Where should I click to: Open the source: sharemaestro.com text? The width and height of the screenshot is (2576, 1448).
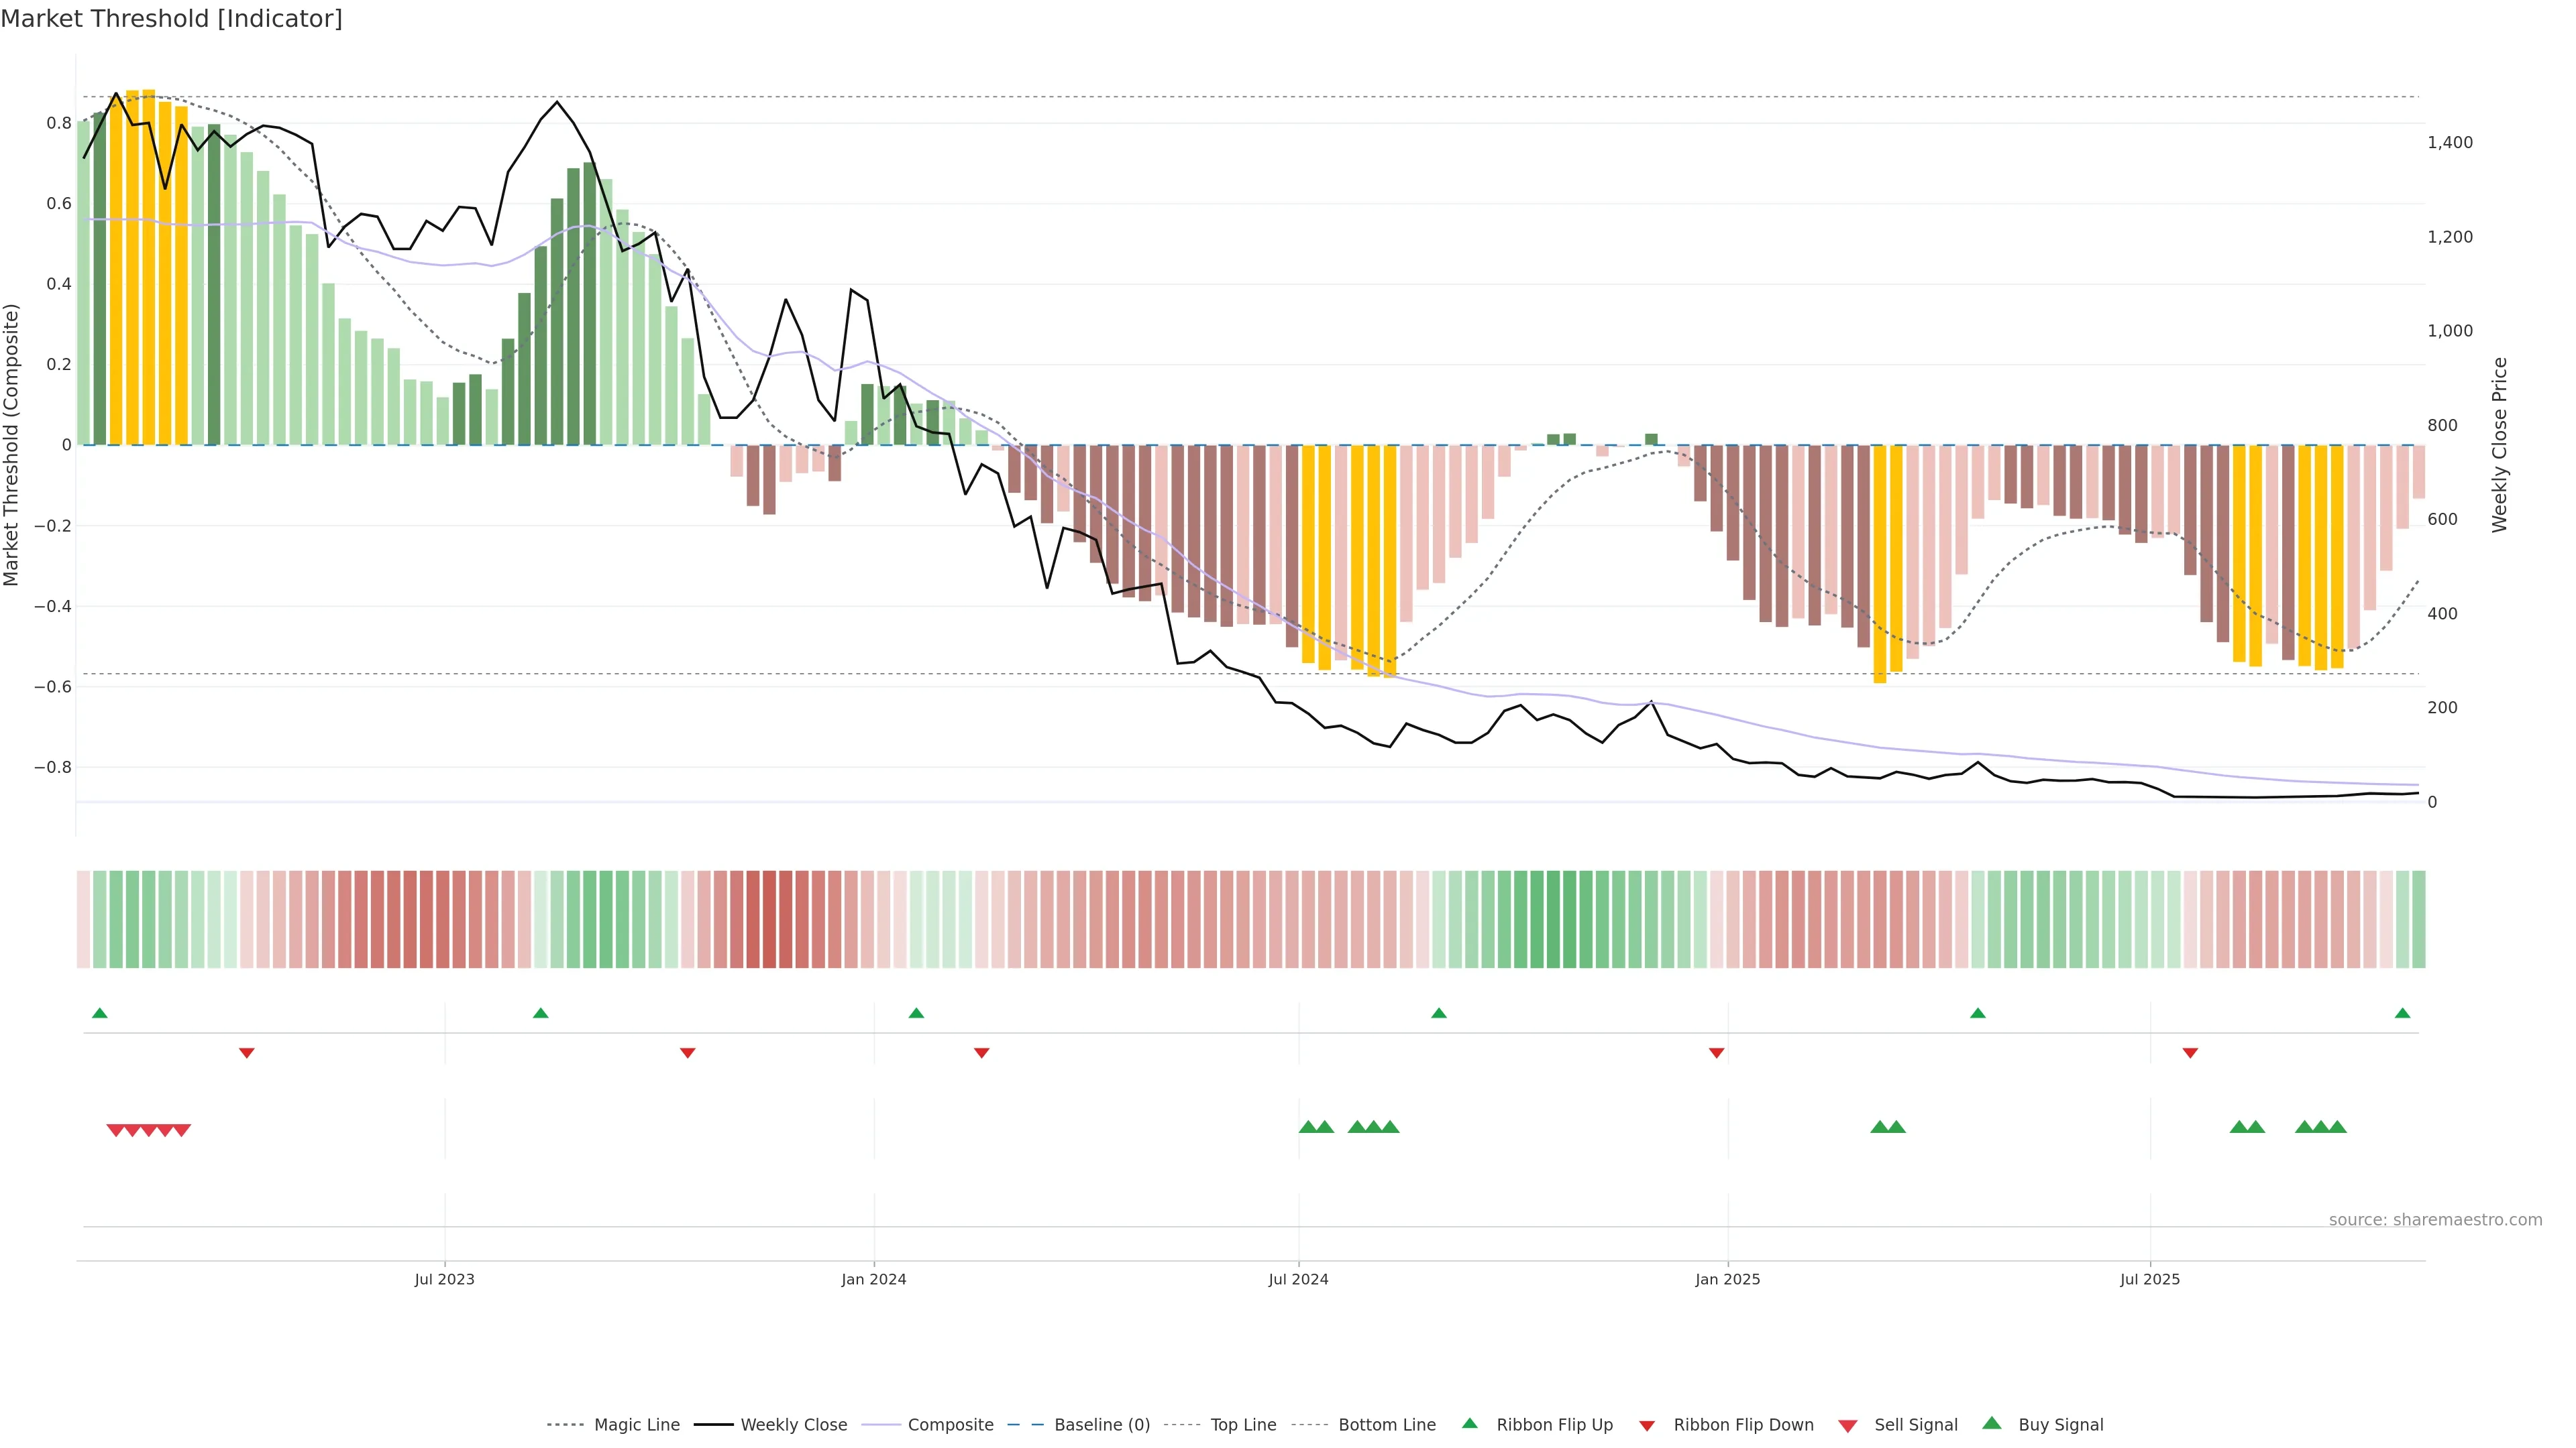(2435, 1220)
